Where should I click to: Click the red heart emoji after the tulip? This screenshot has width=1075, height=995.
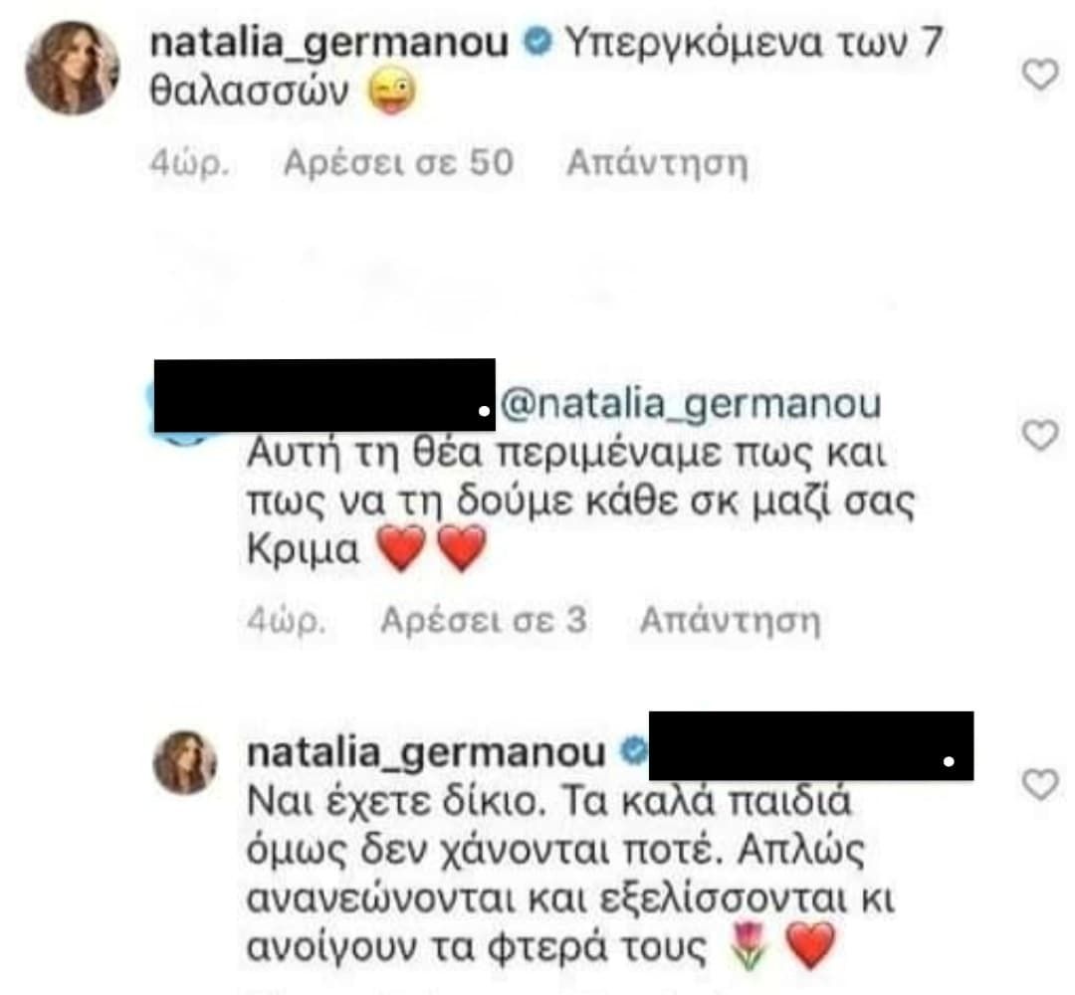click(x=810, y=945)
